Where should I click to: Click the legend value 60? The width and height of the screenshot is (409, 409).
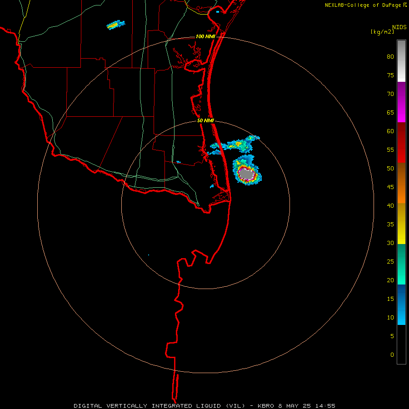390,131
